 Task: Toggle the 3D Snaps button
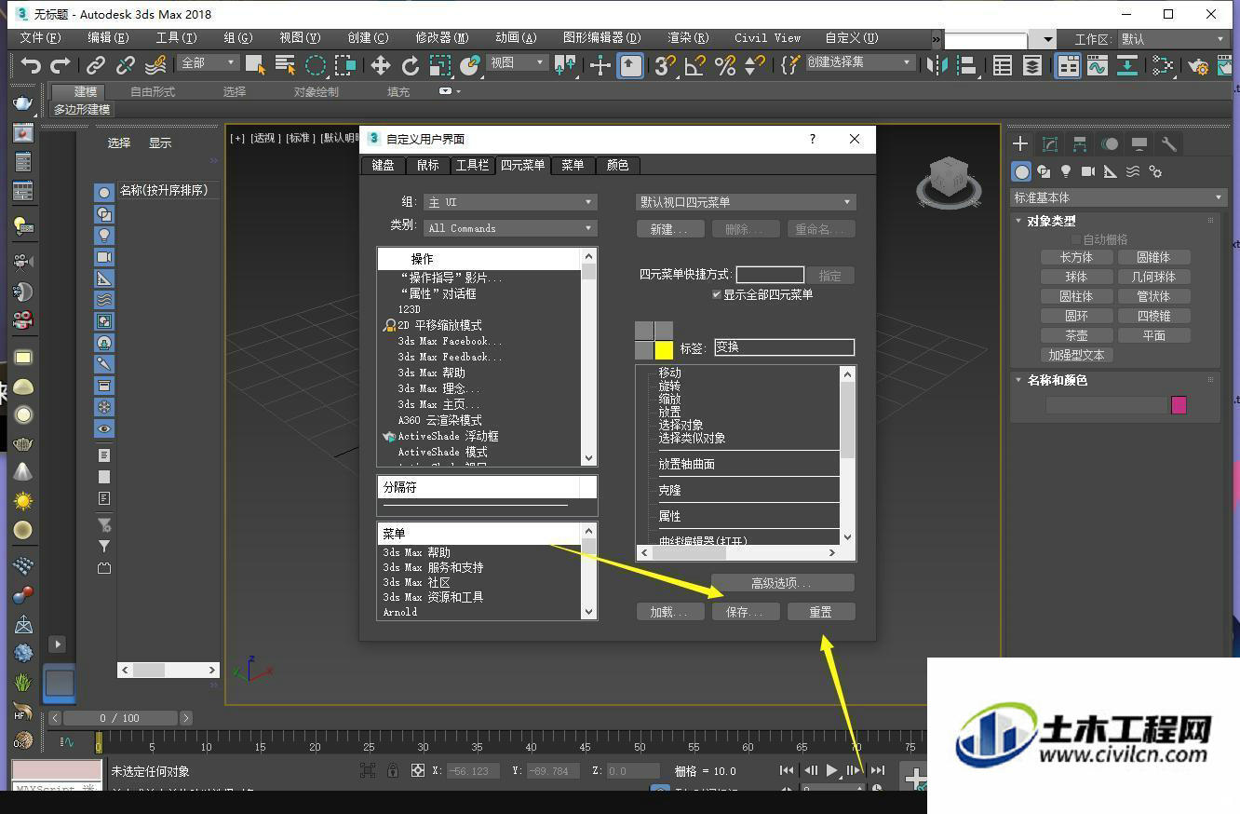(x=664, y=65)
